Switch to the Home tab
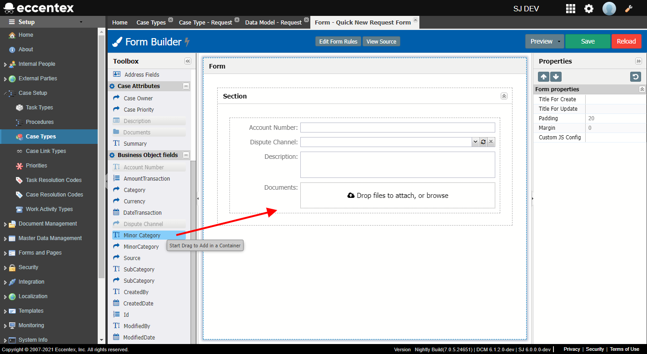The image size is (647, 354). (120, 22)
